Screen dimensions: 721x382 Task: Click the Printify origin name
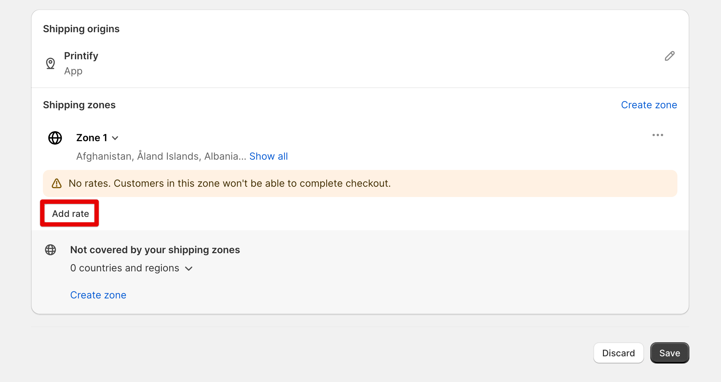(81, 56)
